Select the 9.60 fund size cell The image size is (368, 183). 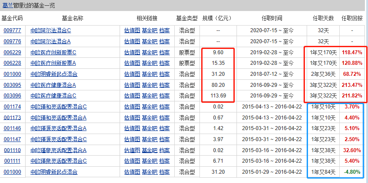(218, 52)
